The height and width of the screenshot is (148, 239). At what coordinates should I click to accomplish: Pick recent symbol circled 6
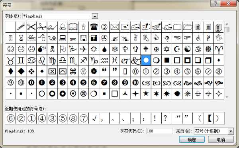11,118
